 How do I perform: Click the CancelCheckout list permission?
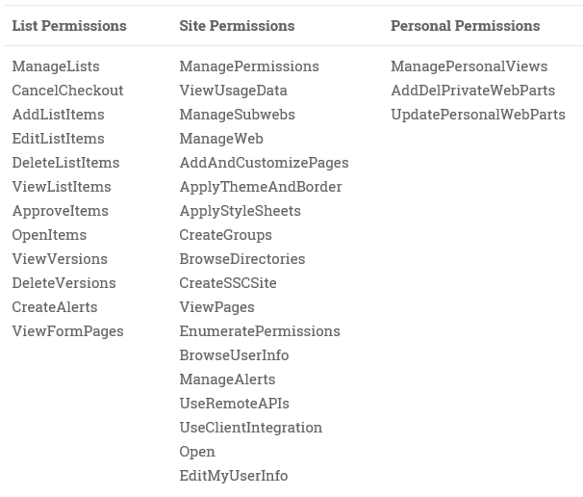[67, 91]
